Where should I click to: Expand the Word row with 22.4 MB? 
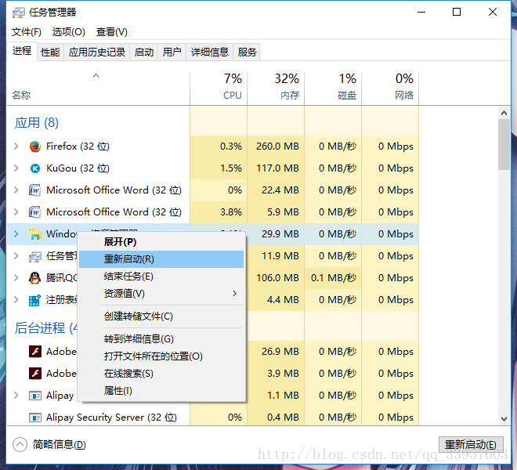(16, 190)
